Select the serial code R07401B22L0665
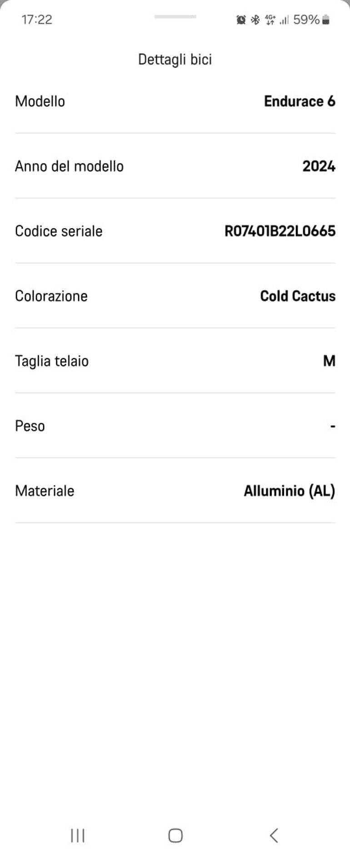This screenshot has height=857, width=350. (280, 231)
